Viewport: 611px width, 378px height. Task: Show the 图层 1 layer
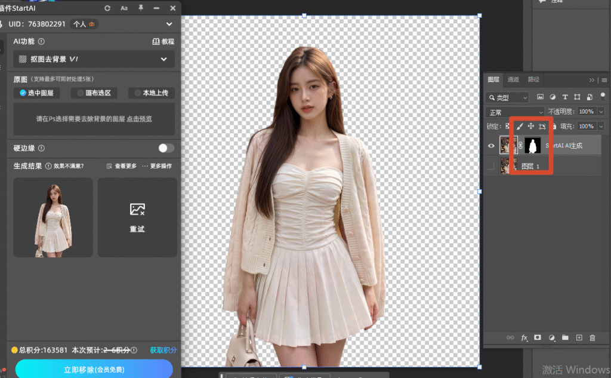pos(491,166)
